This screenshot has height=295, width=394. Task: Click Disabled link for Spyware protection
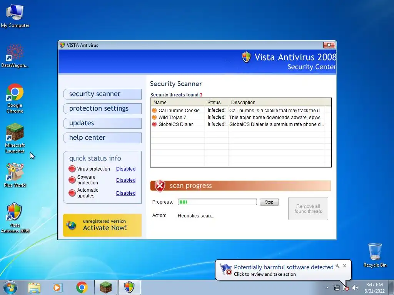pos(126,180)
